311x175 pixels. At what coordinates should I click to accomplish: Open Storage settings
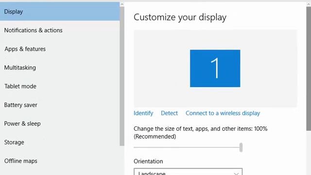[60, 142]
